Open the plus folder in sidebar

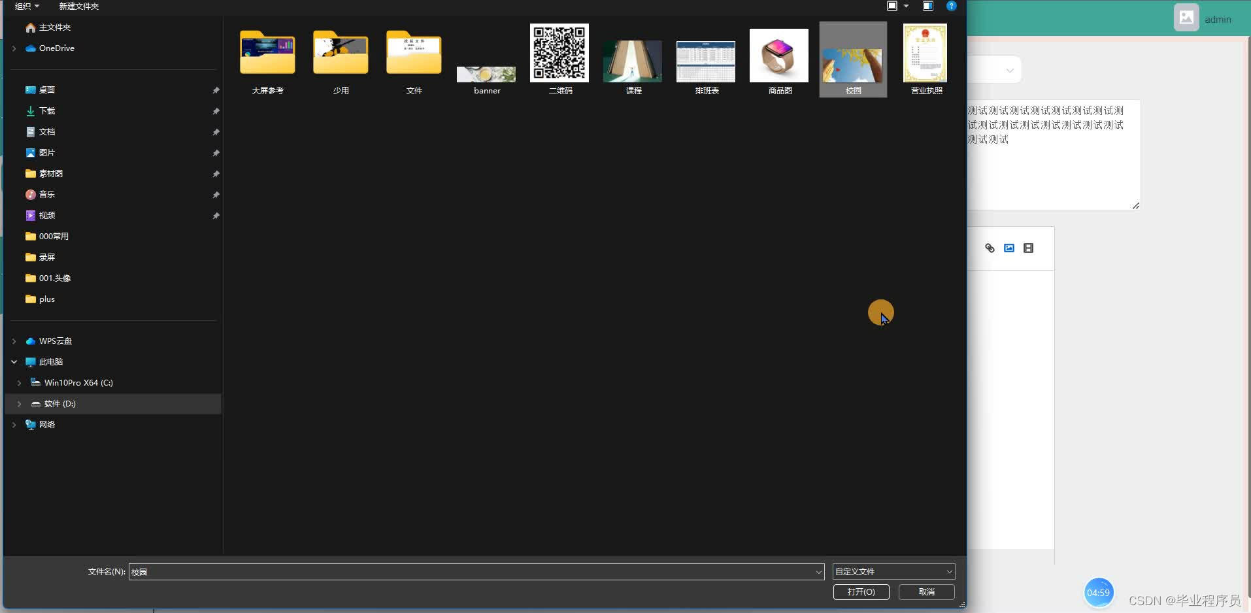coord(40,299)
